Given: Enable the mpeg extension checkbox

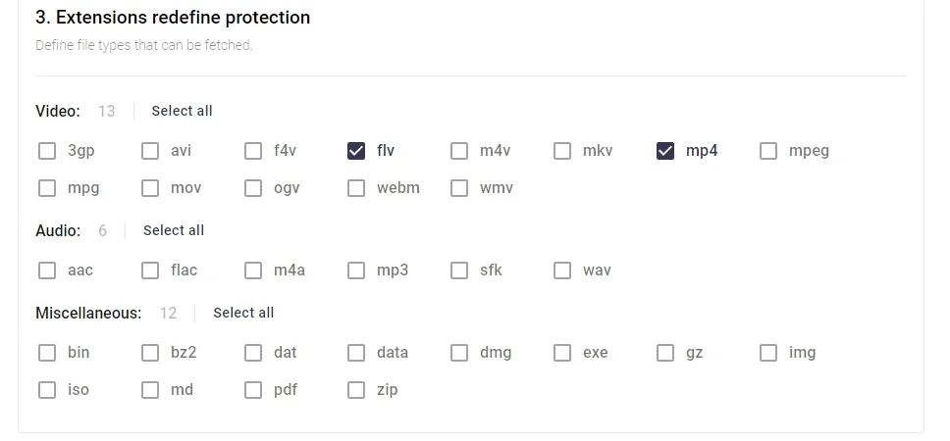Looking at the screenshot, I should click(768, 151).
